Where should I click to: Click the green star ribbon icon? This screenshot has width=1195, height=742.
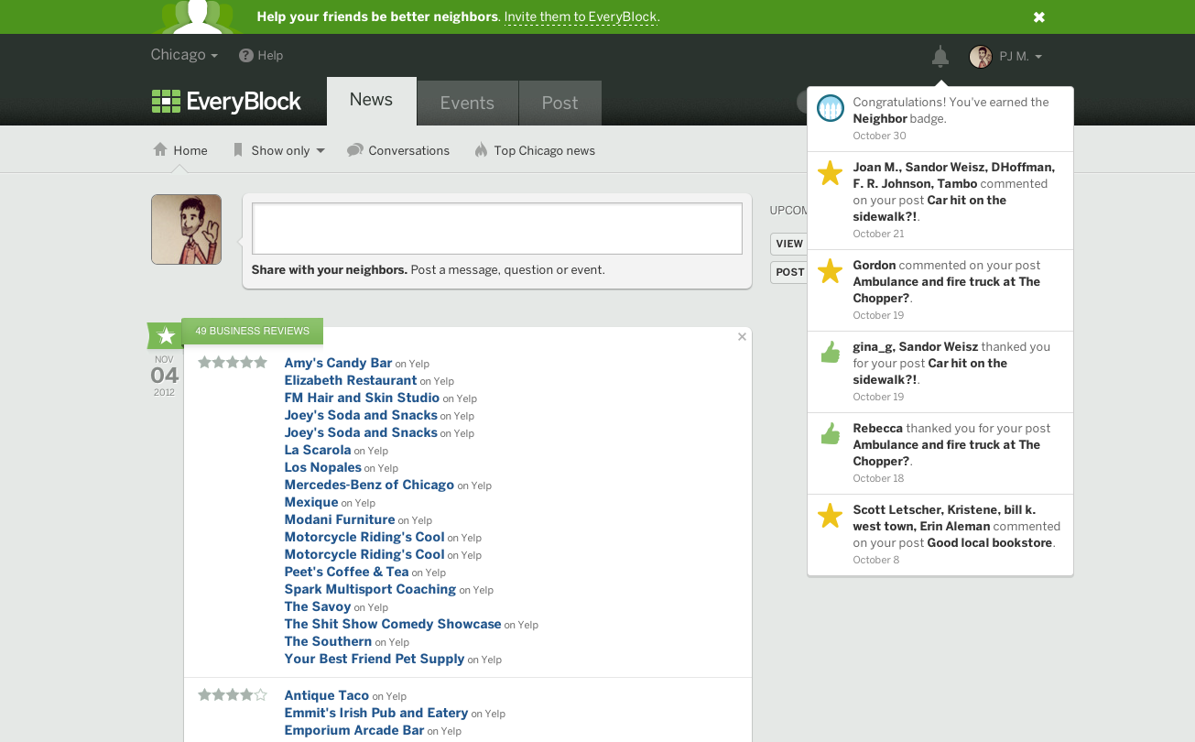[x=166, y=335]
